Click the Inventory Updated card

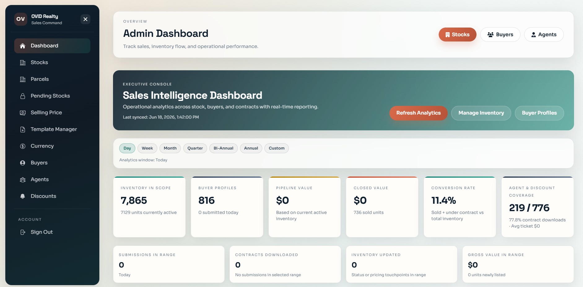coord(402,264)
